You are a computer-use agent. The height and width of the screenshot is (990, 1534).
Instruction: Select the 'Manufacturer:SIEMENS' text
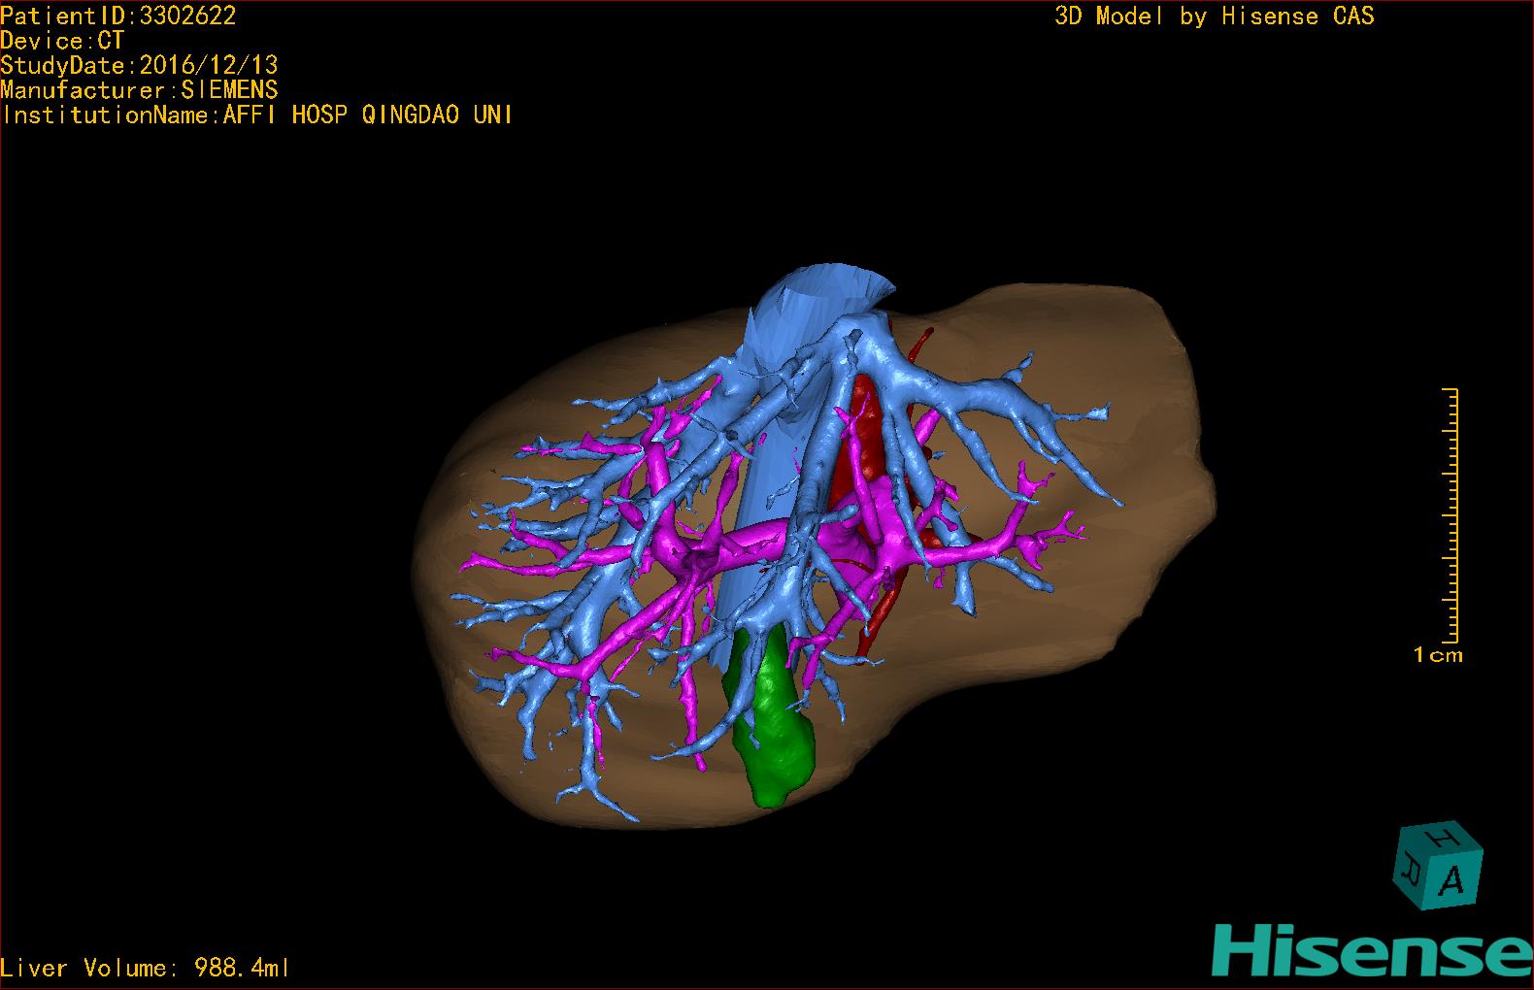[x=139, y=90]
